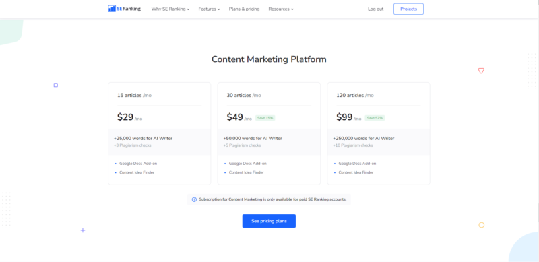
Task: Select the 15 articles /mo plan heading
Action: [x=134, y=95]
